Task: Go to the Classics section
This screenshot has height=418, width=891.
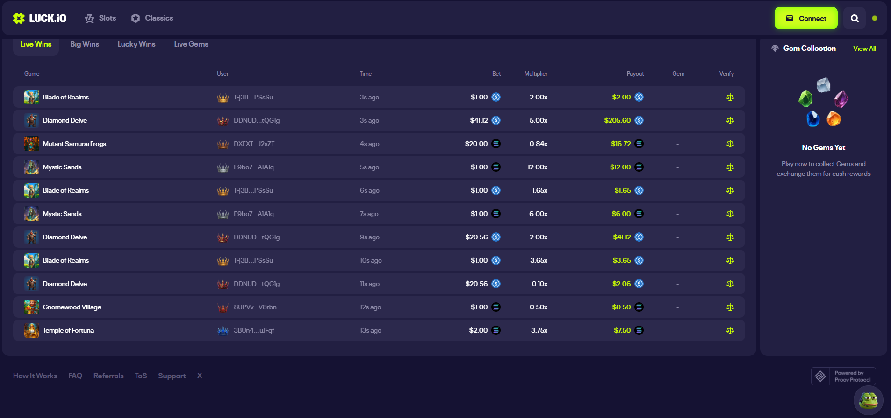Action: pos(152,18)
